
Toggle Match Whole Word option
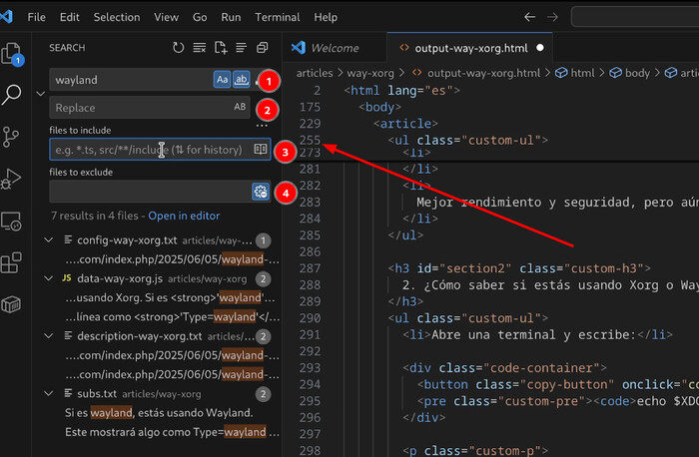coord(242,80)
